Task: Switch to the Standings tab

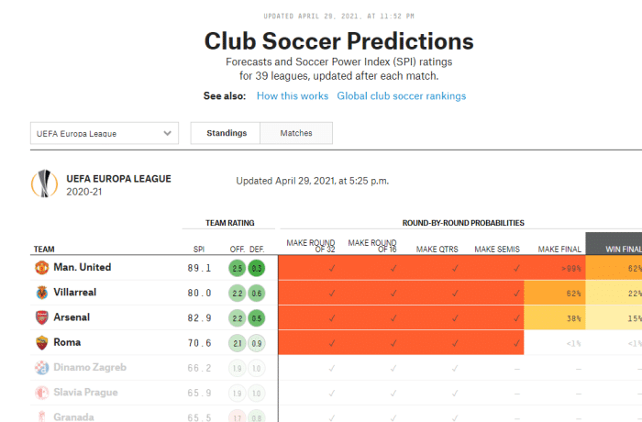Action: 226,133
